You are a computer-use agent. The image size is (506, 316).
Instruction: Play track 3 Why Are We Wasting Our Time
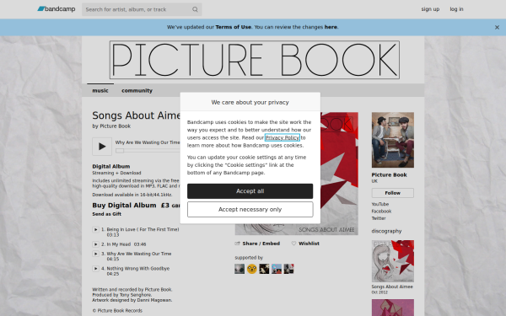click(95, 254)
